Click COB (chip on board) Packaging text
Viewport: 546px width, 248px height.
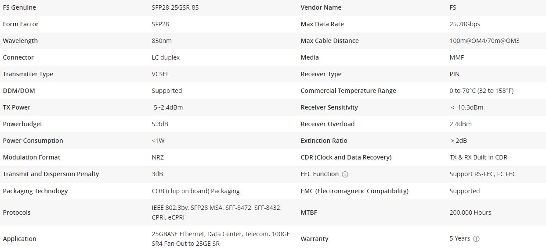tap(195, 191)
